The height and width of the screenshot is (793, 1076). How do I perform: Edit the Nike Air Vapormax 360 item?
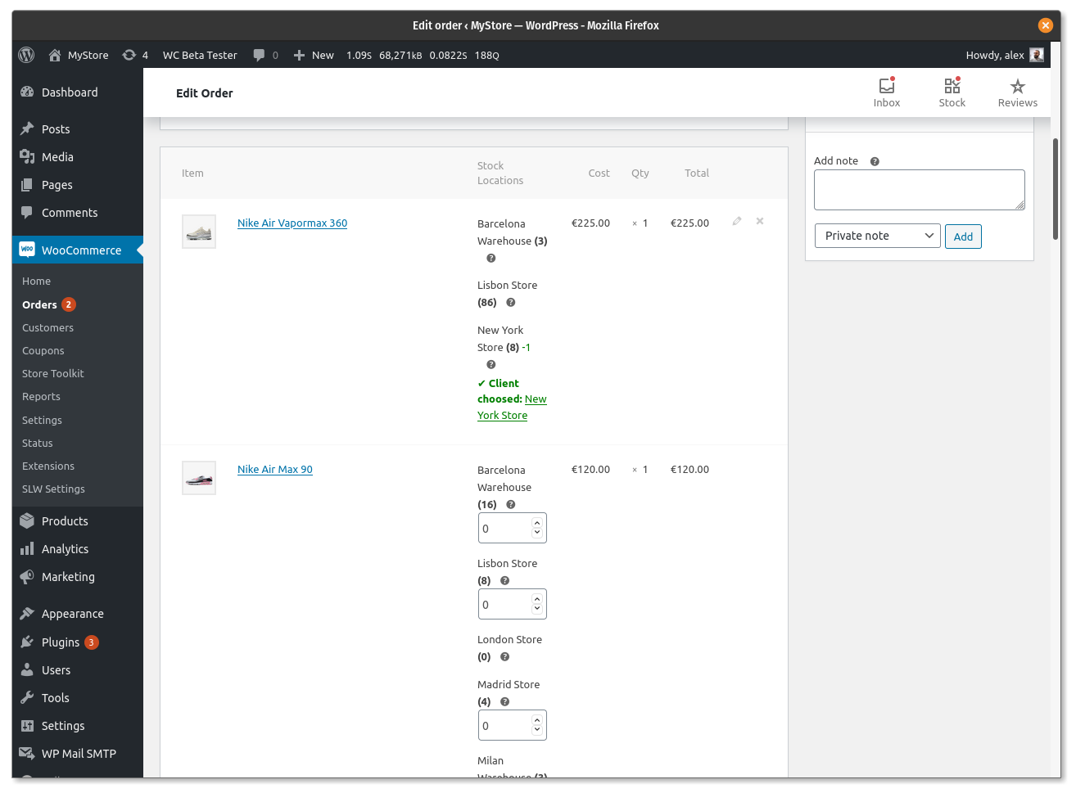[737, 221]
